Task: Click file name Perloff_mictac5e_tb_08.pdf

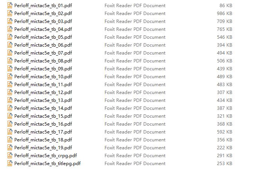Action: coord(43,61)
